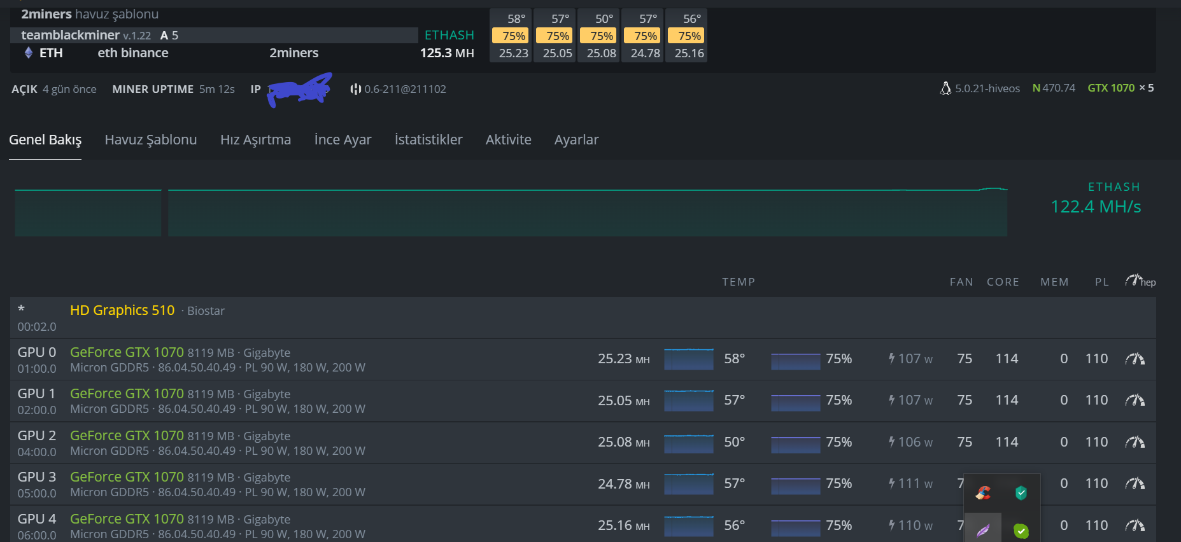Go to the Hız Aşırtma tab
This screenshot has width=1181, height=542.
pos(255,140)
